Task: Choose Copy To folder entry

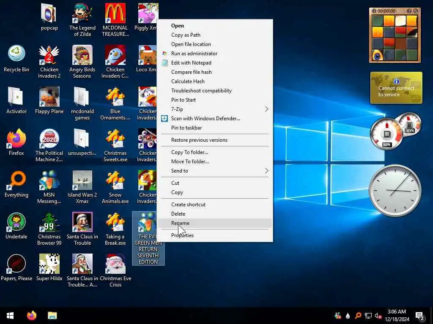Action: (x=215, y=152)
